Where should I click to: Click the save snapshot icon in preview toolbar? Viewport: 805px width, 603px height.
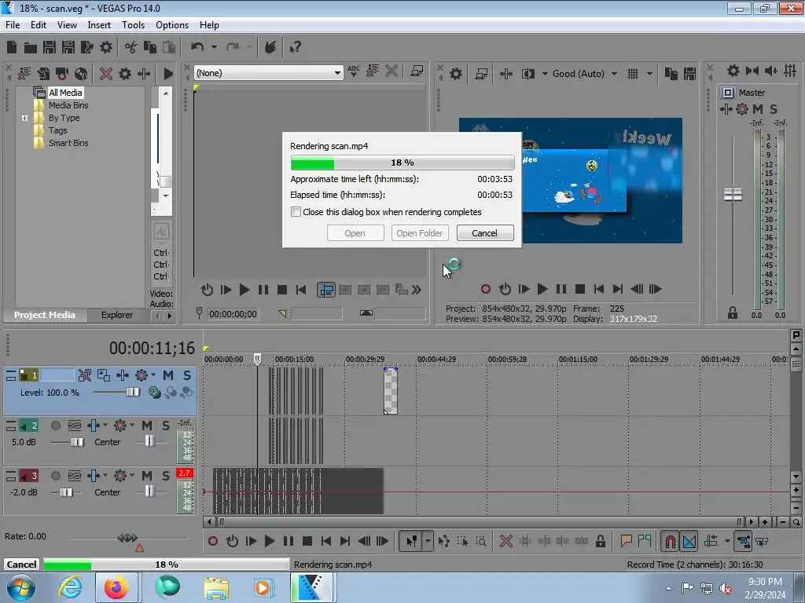[689, 74]
